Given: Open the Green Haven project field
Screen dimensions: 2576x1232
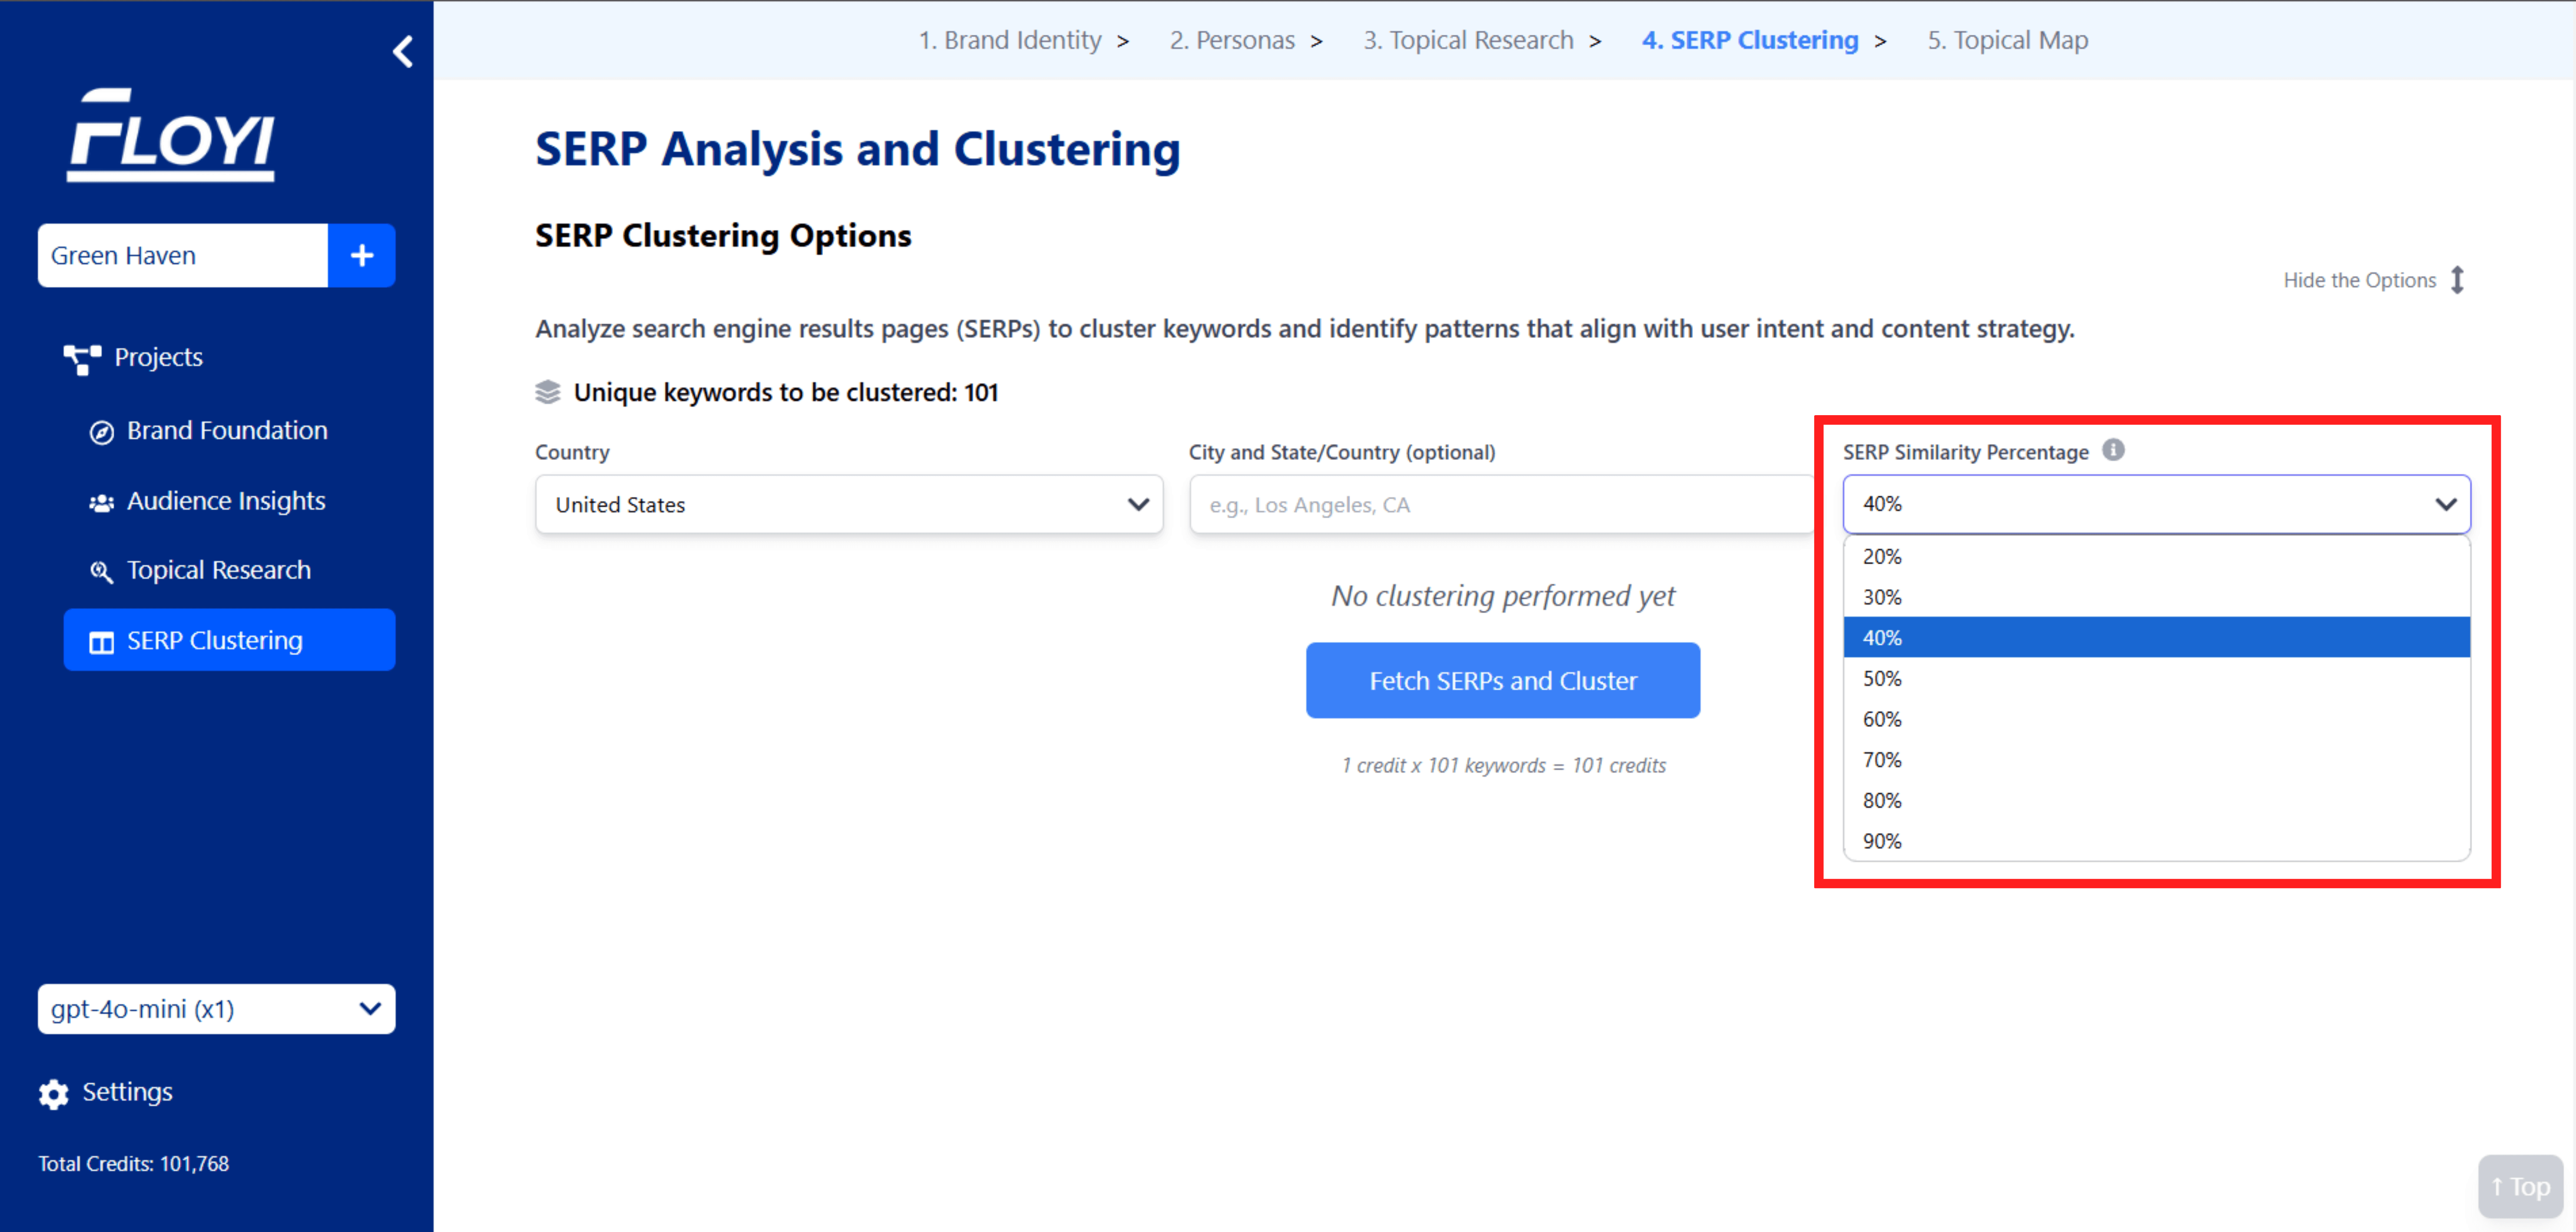Looking at the screenshot, I should point(183,255).
